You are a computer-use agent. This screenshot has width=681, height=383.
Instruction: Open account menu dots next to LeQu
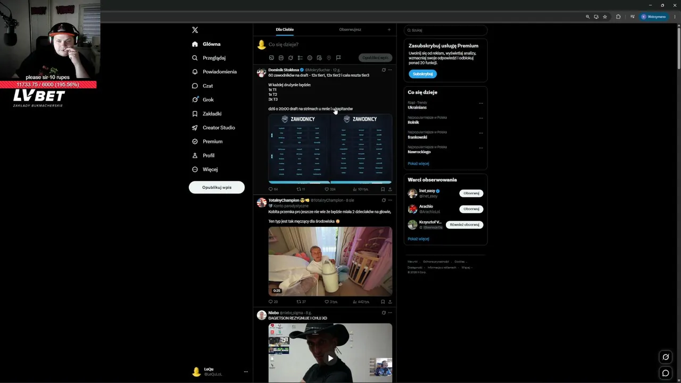click(x=246, y=372)
